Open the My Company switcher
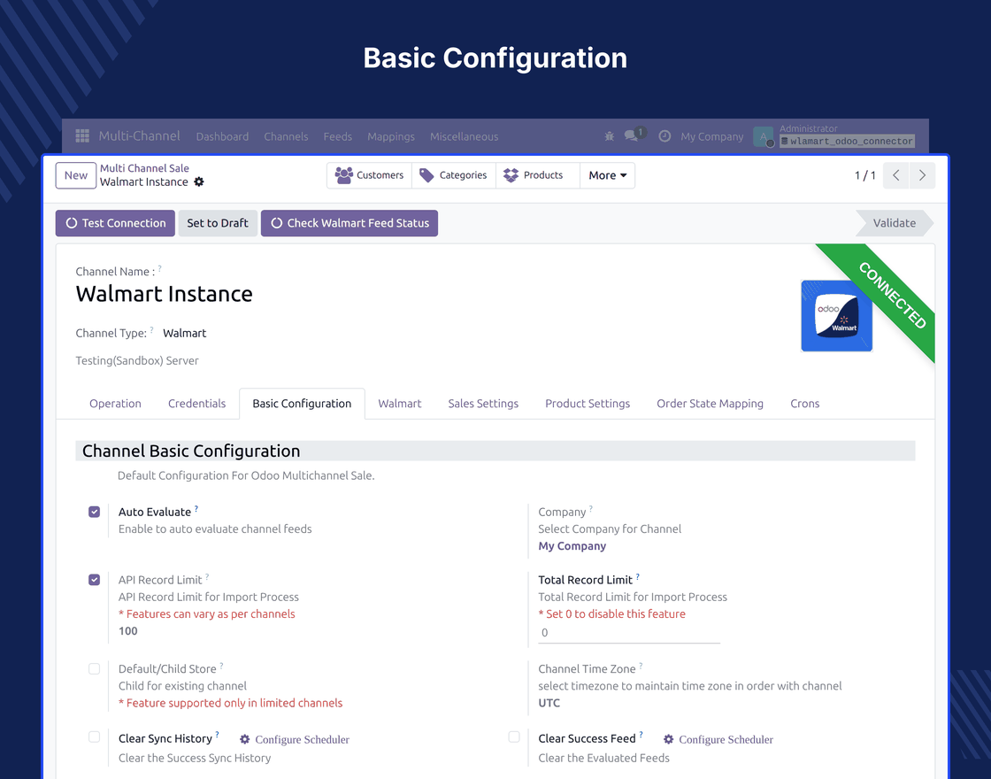Viewport: 991px width, 779px height. [x=711, y=136]
